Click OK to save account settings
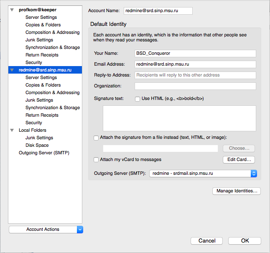 pos(245,240)
